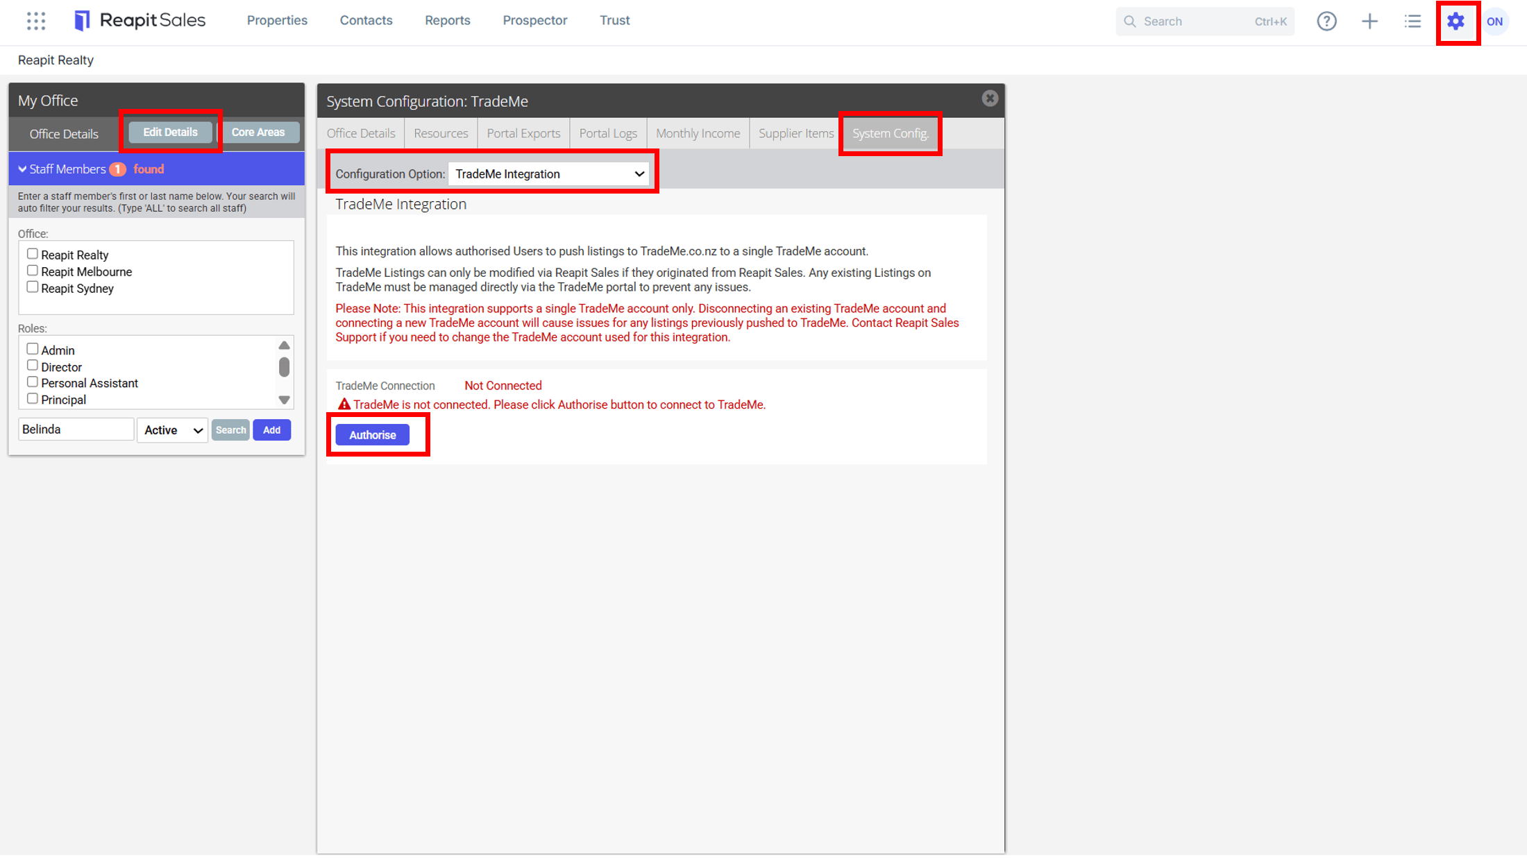Click the plus add-new icon
Viewport: 1527px width, 859px height.
click(x=1369, y=22)
